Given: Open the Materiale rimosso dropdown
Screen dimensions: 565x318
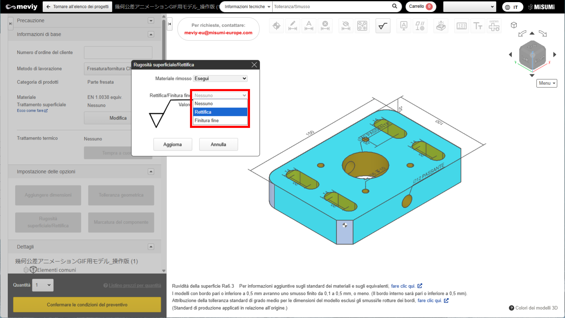Looking at the screenshot, I should [x=220, y=78].
